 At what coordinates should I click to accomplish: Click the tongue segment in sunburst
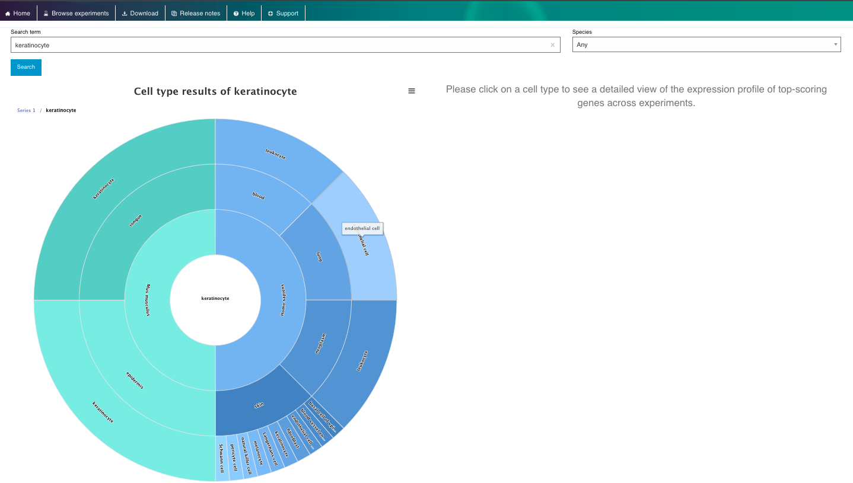[x=136, y=220]
